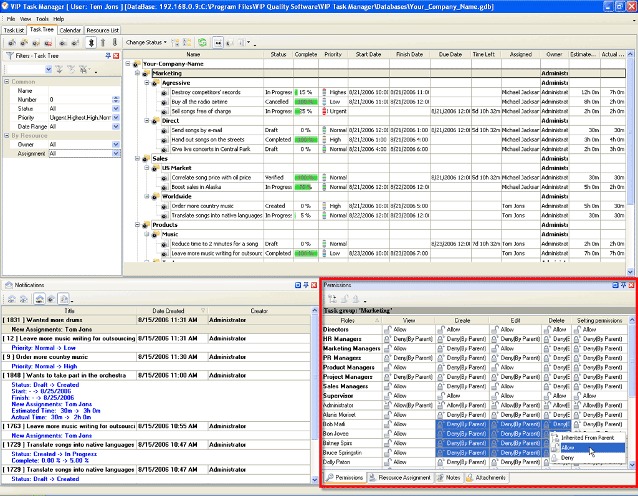
Task: Click the first envelope icon in Notifications toolbar
Action: [x=11, y=299]
